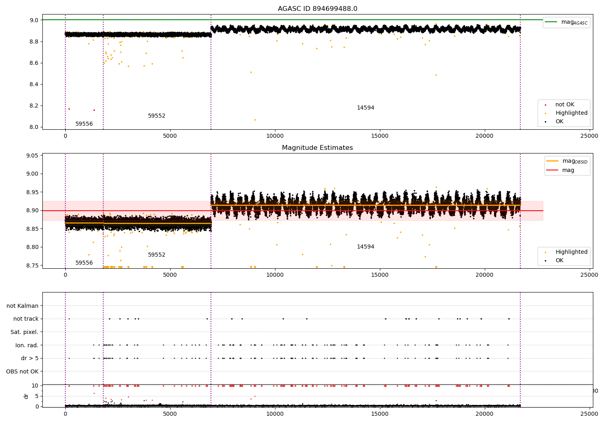This screenshot has height=423, width=605.
Task: Click the 'not Kalman' row label
Action: tap(23, 306)
